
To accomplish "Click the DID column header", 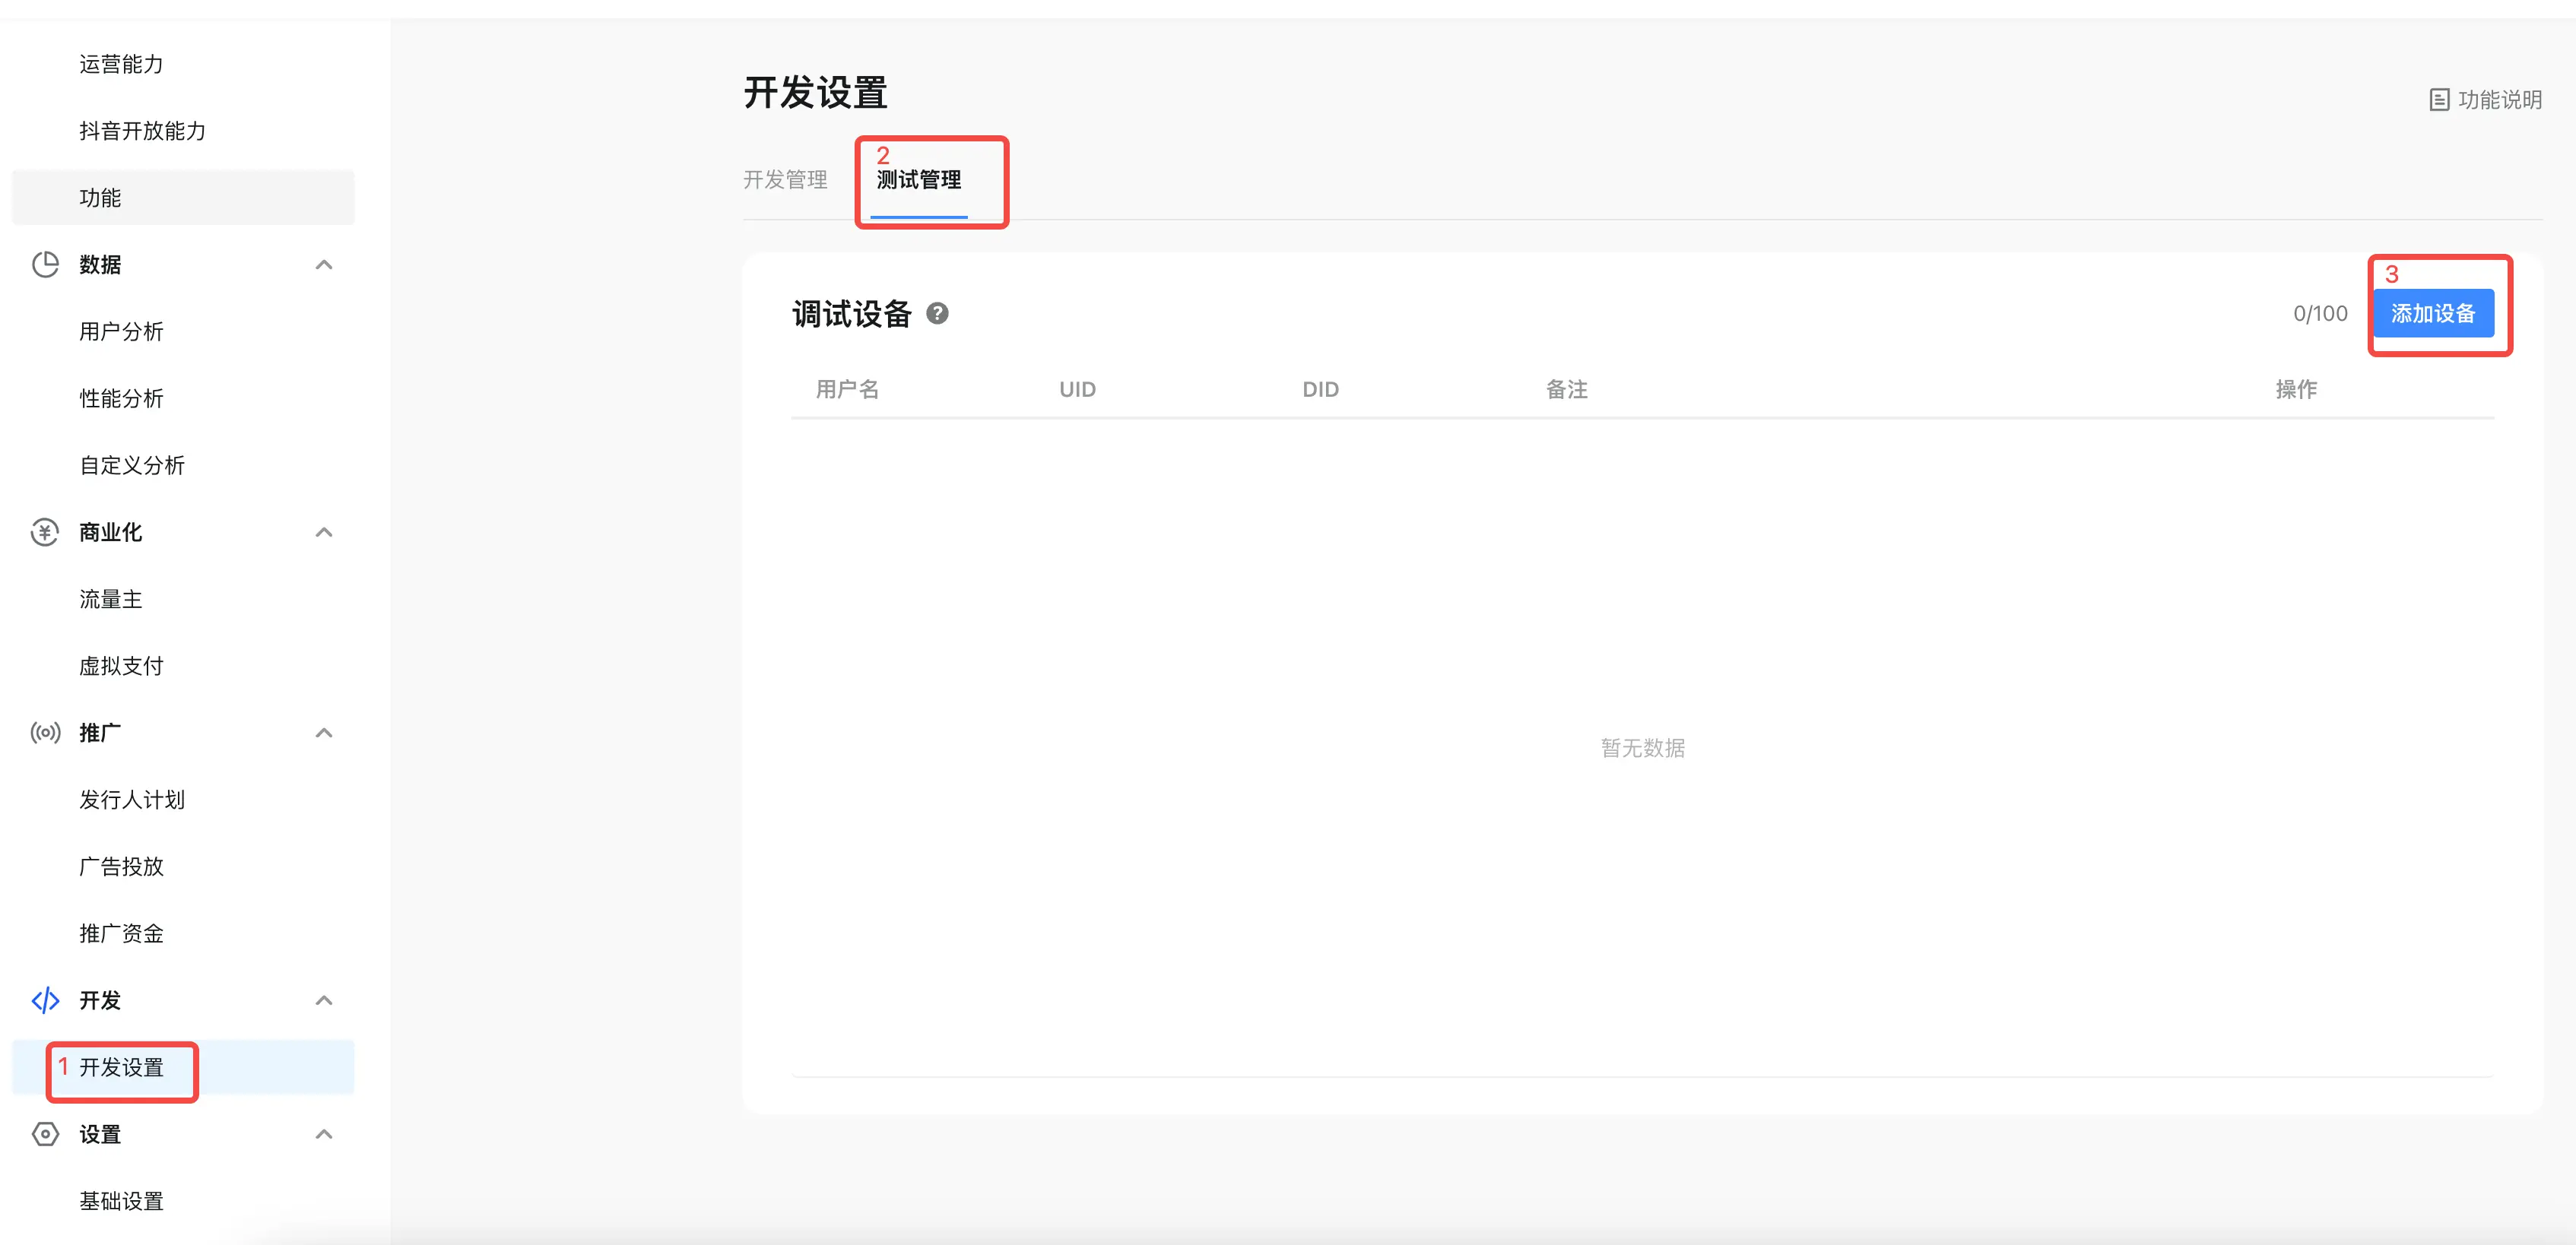I will coord(1320,389).
